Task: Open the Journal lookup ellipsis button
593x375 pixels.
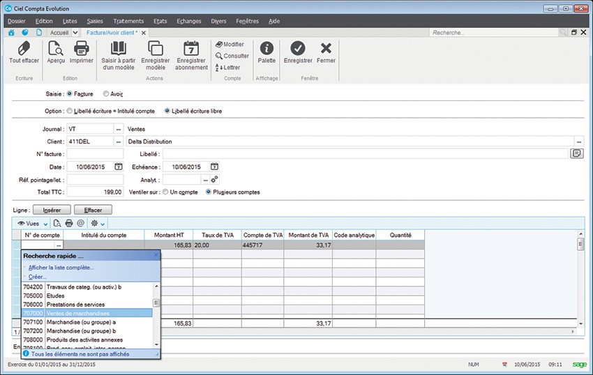Action: pyautogui.click(x=118, y=129)
